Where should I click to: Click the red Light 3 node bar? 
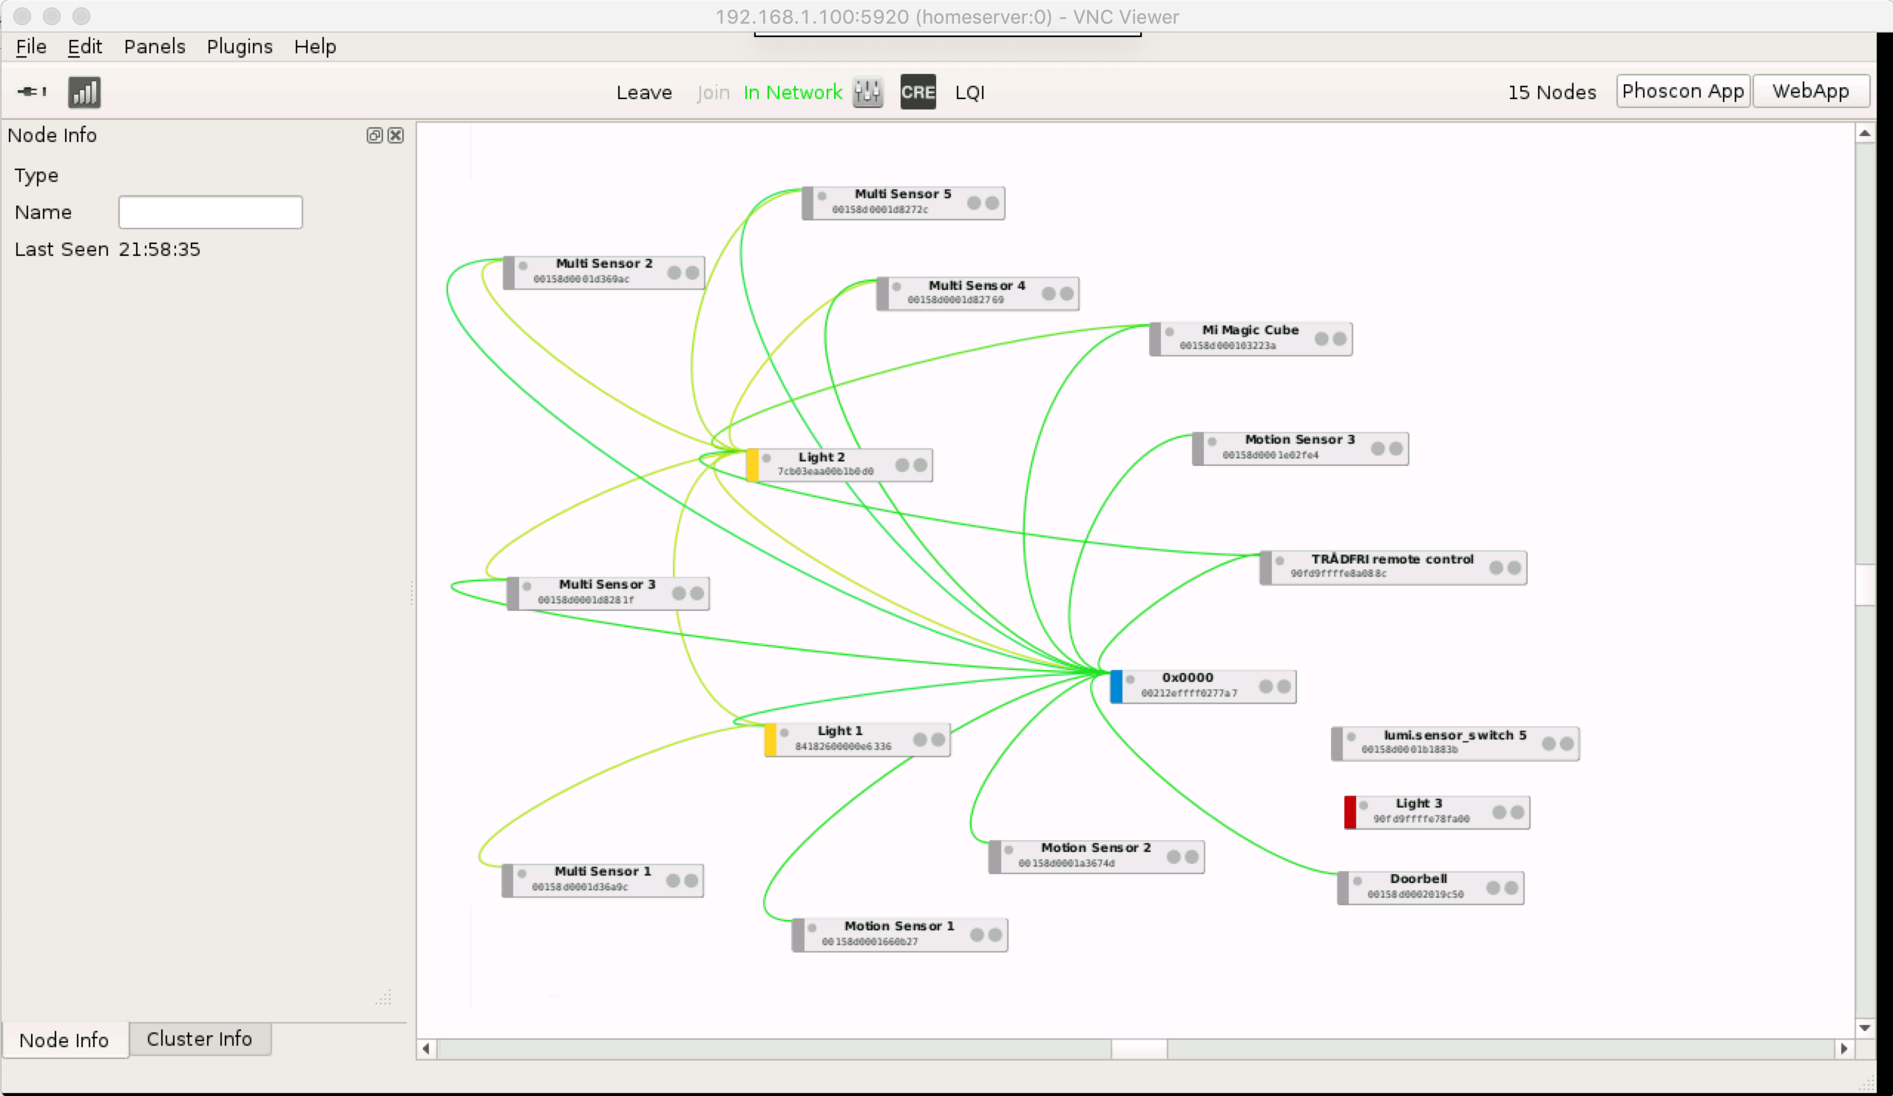click(x=1350, y=812)
